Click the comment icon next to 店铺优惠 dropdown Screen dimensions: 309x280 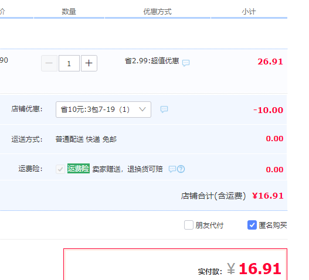point(164,110)
